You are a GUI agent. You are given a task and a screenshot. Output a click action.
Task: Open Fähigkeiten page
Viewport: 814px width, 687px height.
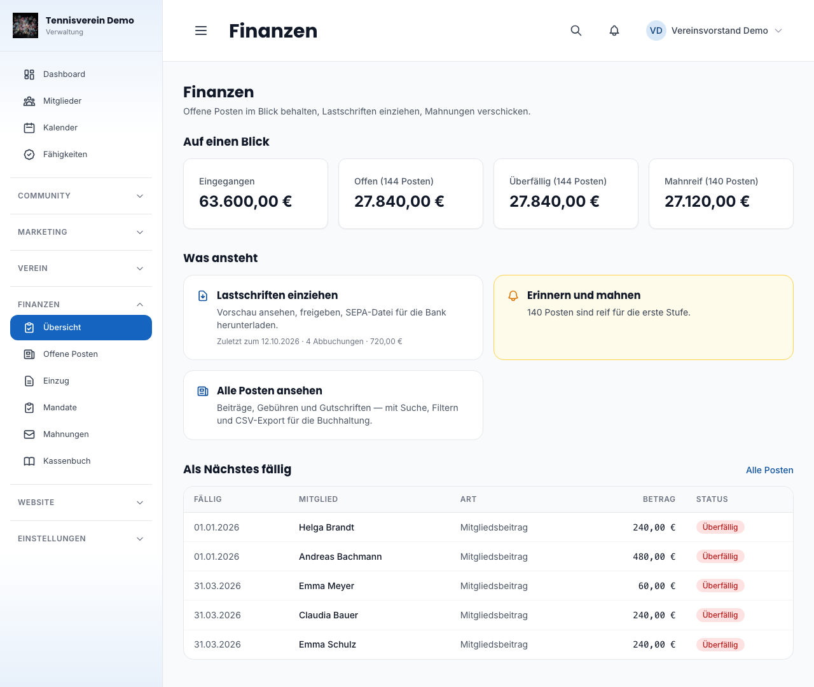coord(81,155)
